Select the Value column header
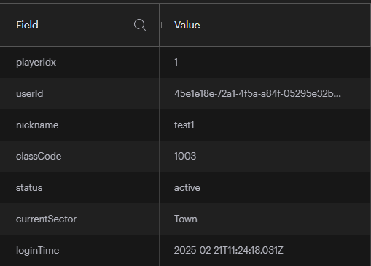371x266 pixels. tap(187, 25)
